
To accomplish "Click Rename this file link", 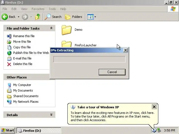I will pos(24,36).
